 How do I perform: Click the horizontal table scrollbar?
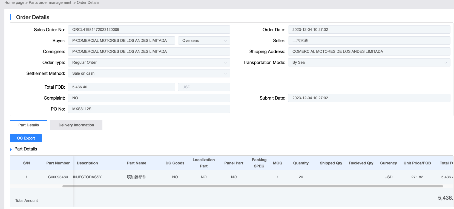point(252,186)
